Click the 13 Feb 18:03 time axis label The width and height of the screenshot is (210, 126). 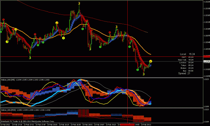pos(52,125)
